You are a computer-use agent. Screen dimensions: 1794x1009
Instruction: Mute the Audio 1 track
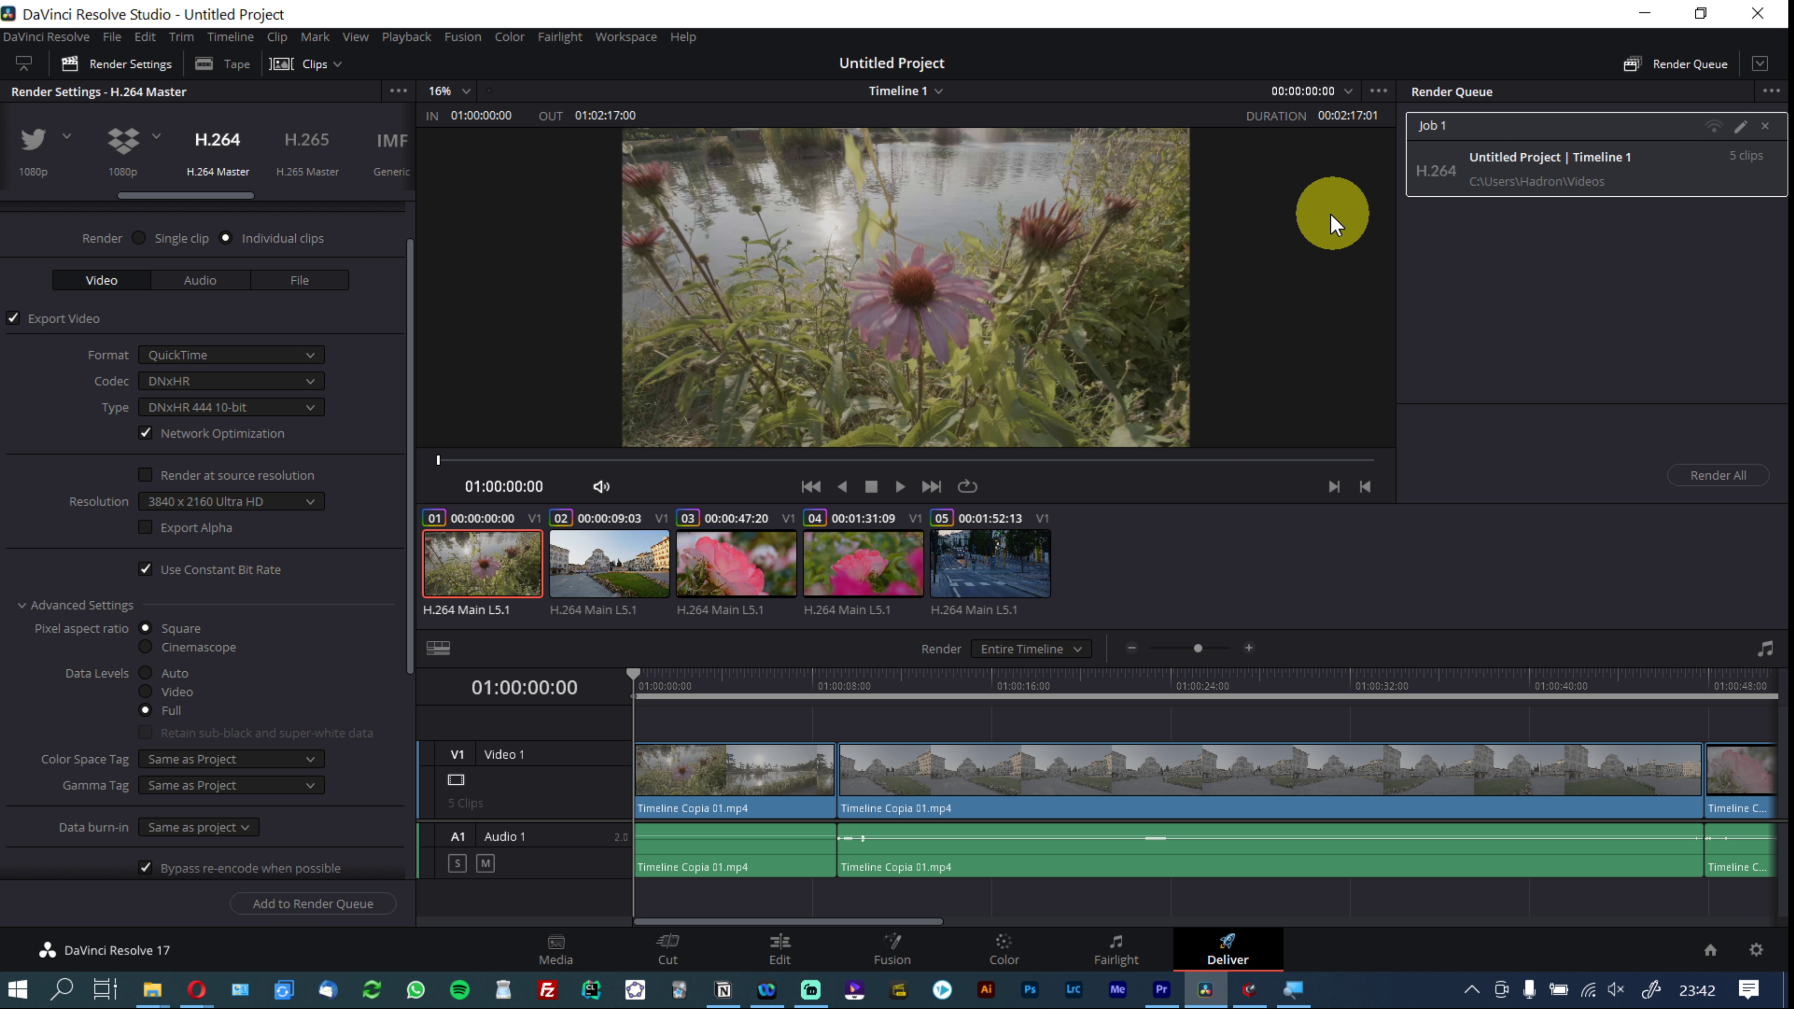click(x=485, y=863)
